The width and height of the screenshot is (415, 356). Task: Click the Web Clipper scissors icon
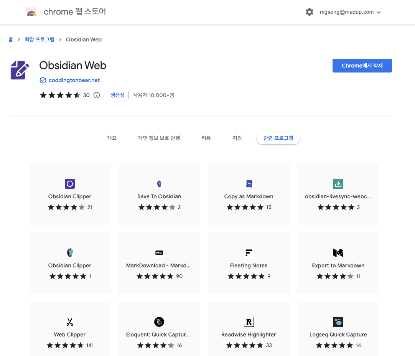click(x=70, y=322)
